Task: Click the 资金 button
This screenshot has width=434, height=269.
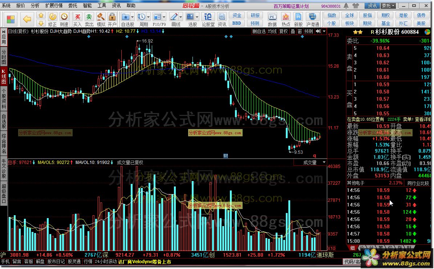Action: pyautogui.click(x=237, y=16)
